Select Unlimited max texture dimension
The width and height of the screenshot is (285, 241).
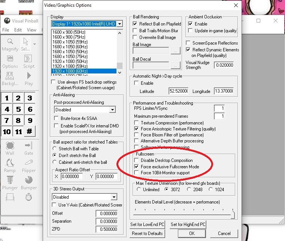tap(139, 189)
